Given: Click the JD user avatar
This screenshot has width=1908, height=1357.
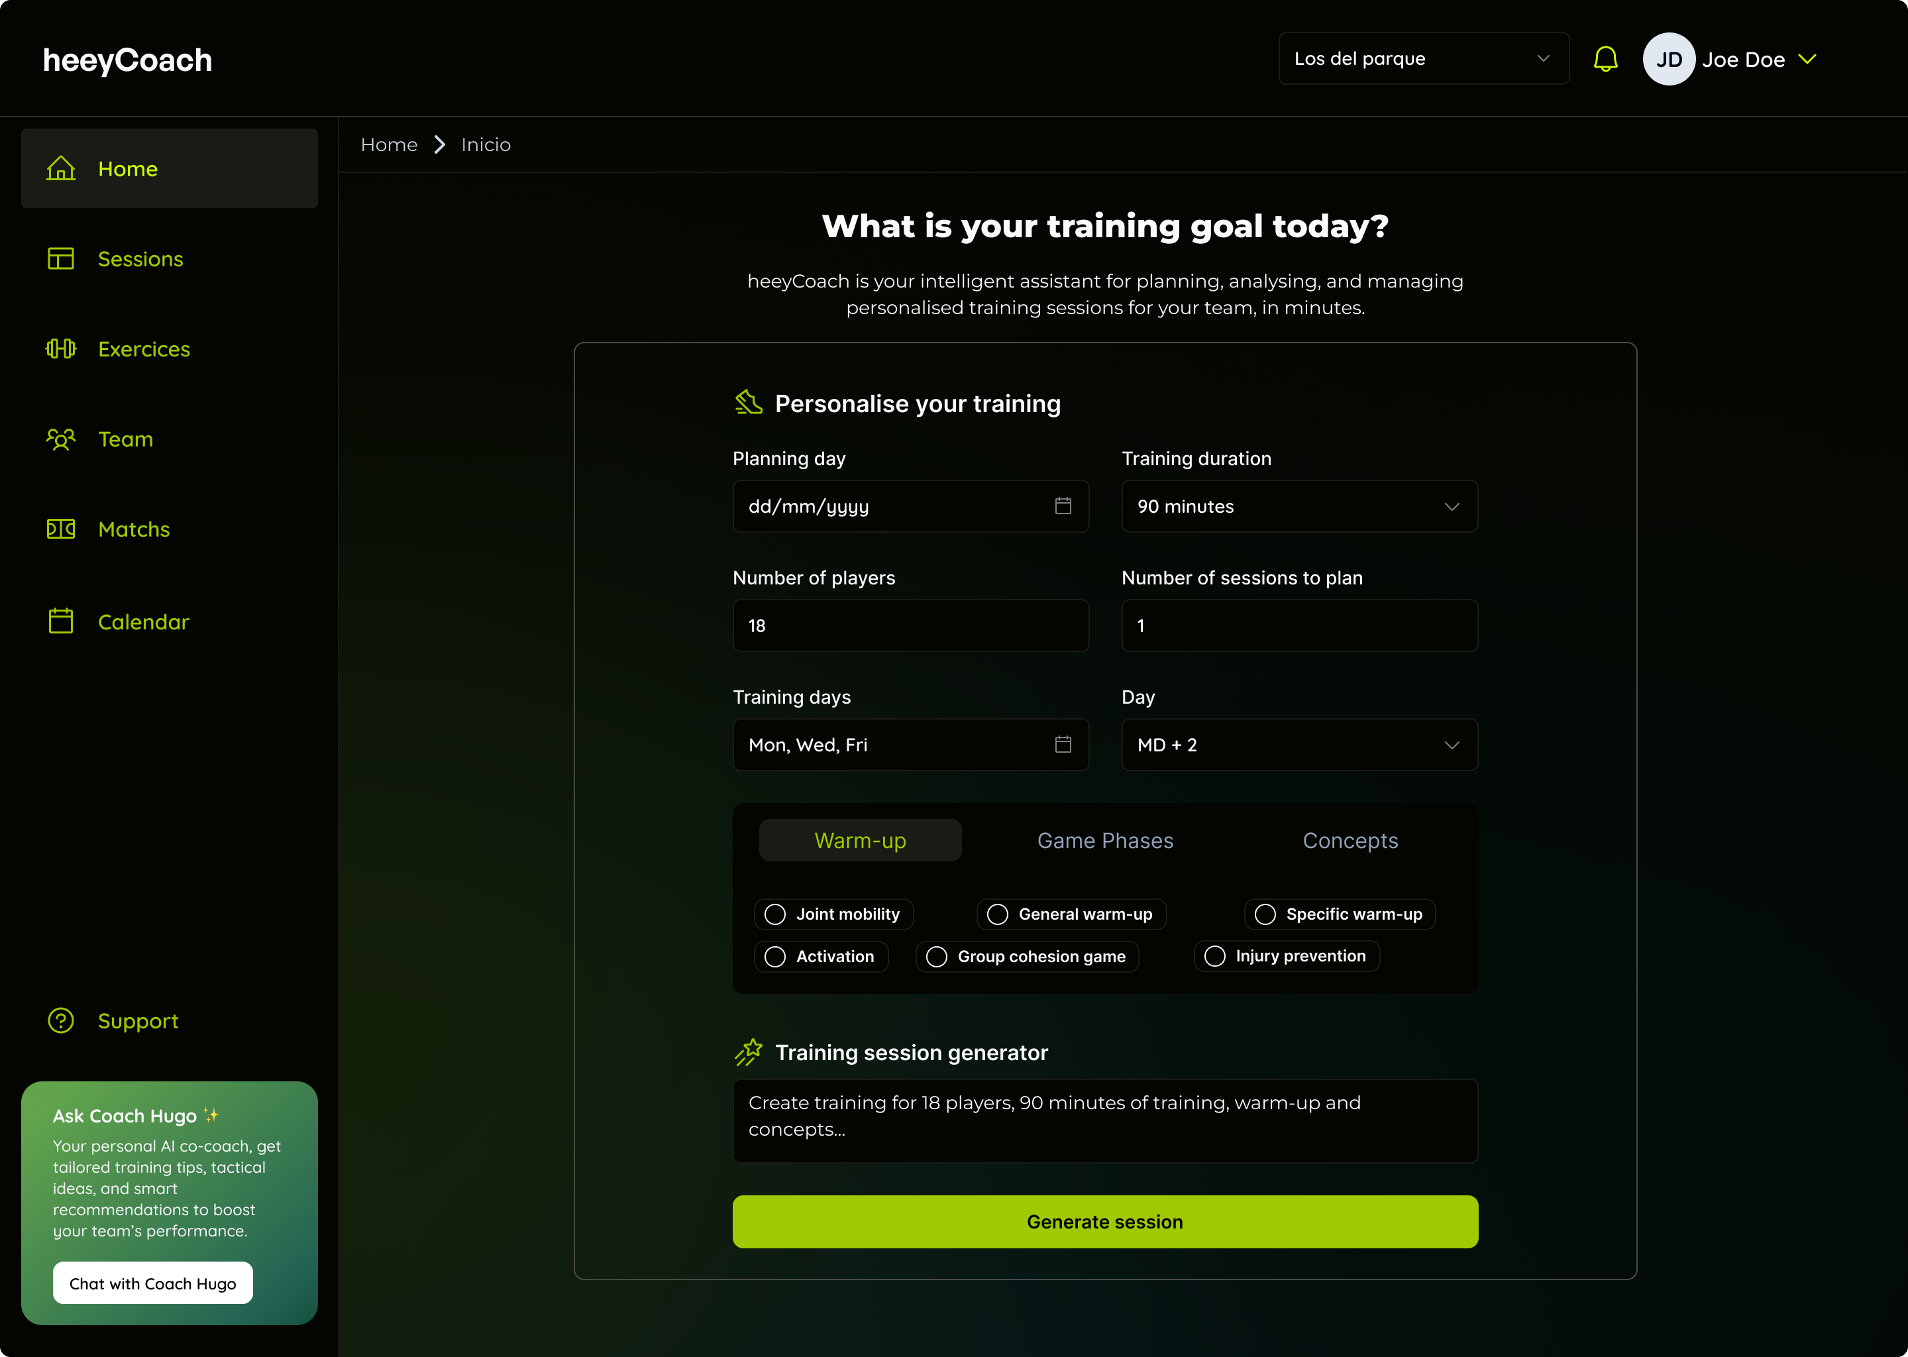Looking at the screenshot, I should (x=1668, y=60).
